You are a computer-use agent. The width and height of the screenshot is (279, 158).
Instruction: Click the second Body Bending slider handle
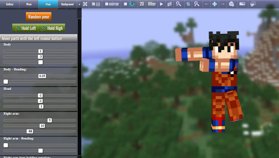pos(6,81)
